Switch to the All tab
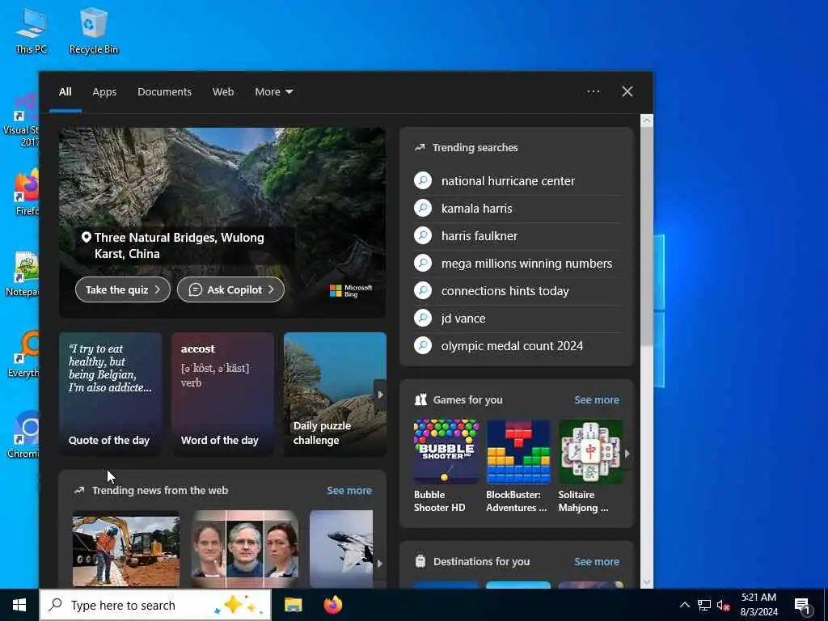Image resolution: width=828 pixels, height=621 pixels. pyautogui.click(x=65, y=92)
